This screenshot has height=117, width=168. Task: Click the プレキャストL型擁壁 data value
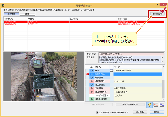123,70
